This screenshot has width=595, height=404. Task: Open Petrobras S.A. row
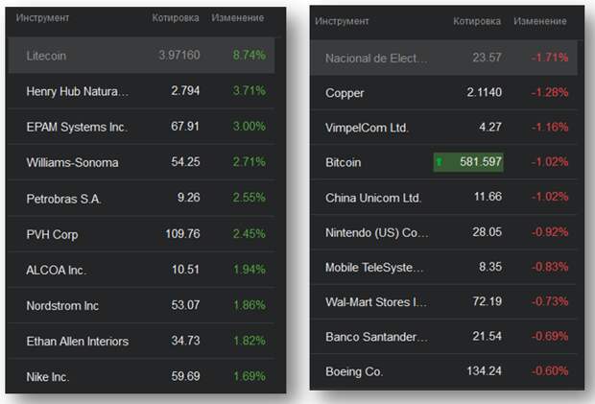pyautogui.click(x=141, y=198)
